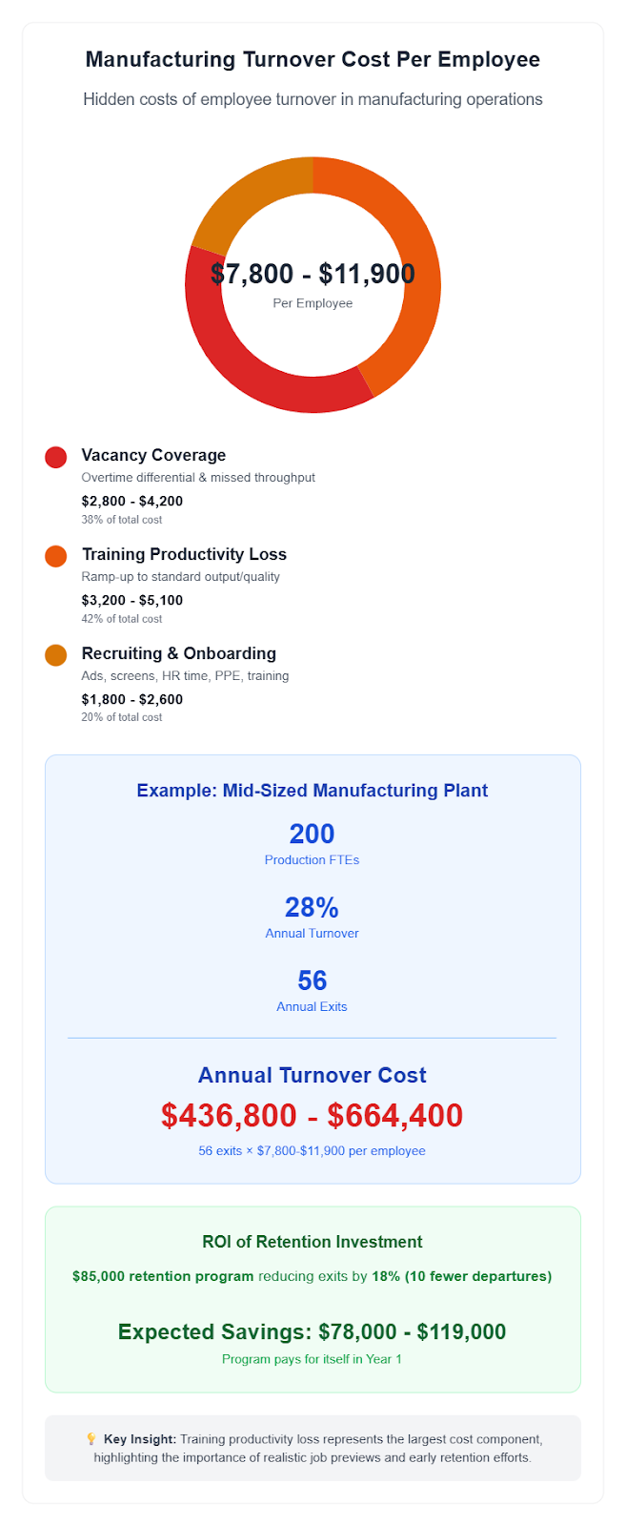Click the ROI of Retention Investment heading
This screenshot has height=1526, width=626.
tap(312, 1242)
